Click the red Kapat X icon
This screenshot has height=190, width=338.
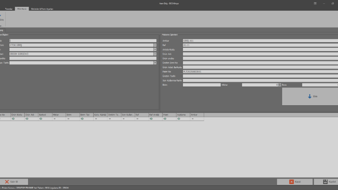(x=292, y=182)
